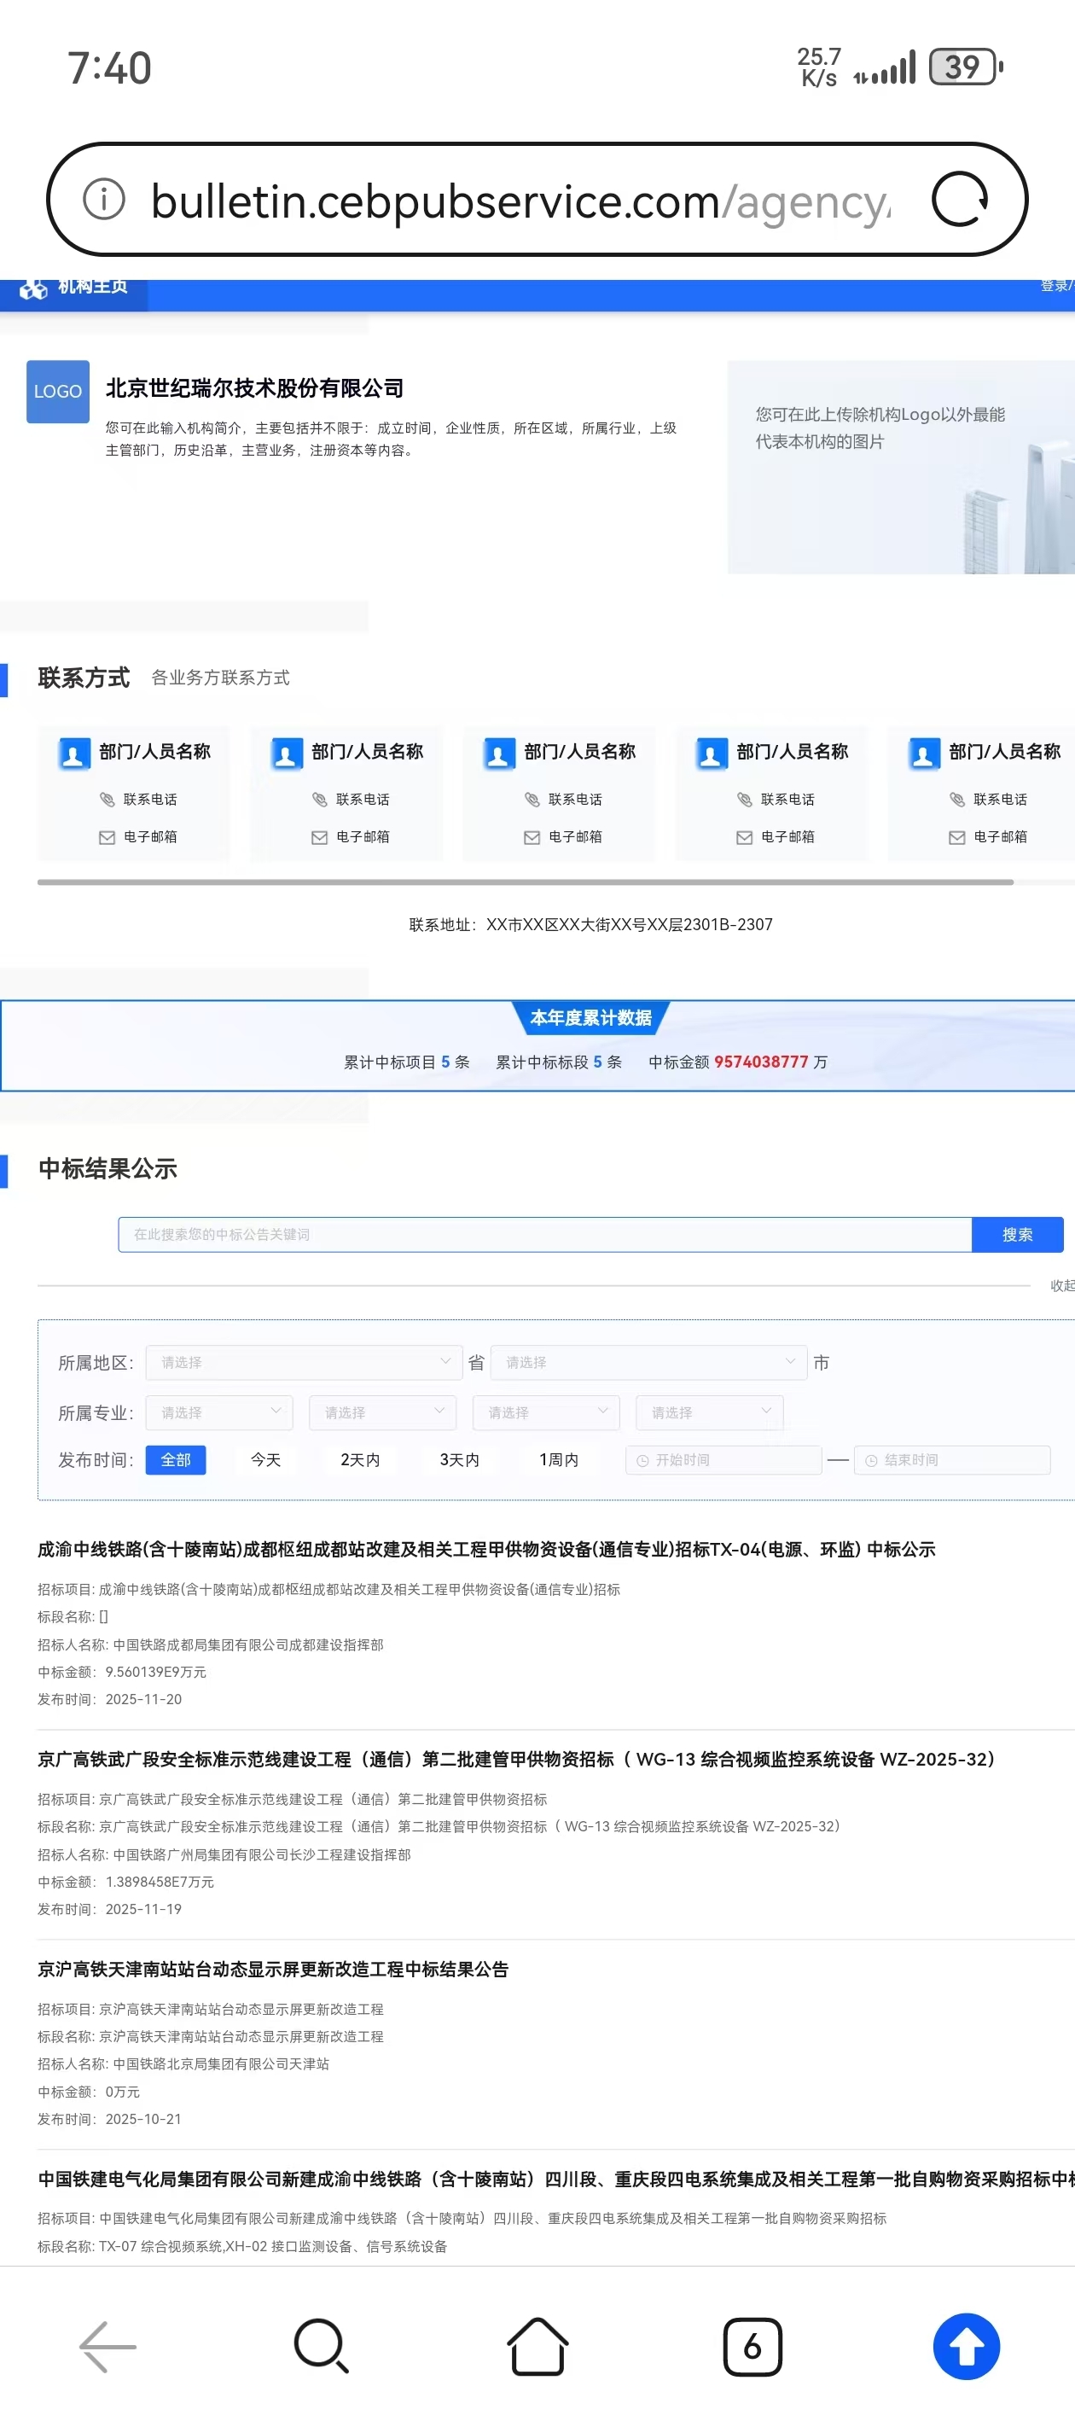The height and width of the screenshot is (2427, 1075).
Task: Select the 今天 publish time option
Action: point(265,1459)
